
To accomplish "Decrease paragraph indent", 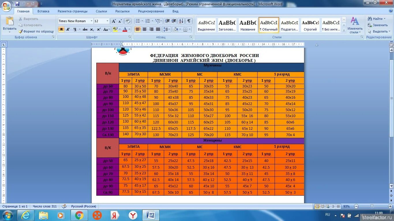I will (167, 21).
